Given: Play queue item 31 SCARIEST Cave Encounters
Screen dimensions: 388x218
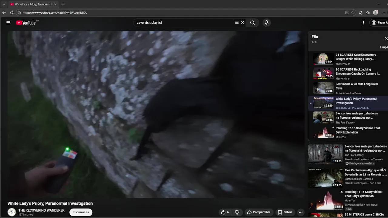Looking at the screenshot, I should (348, 59).
